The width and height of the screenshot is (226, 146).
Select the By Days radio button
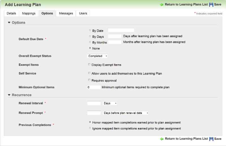click(x=90, y=36)
